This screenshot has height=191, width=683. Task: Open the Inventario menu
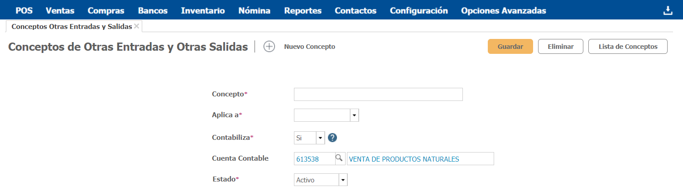pos(202,11)
